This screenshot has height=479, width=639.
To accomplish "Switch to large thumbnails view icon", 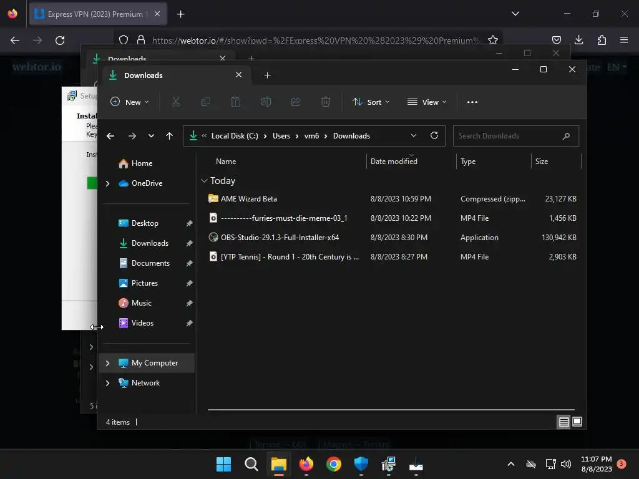I will [x=577, y=422].
